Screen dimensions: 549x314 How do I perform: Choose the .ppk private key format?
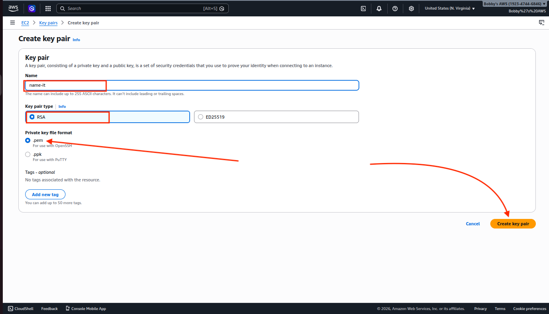pyautogui.click(x=28, y=154)
